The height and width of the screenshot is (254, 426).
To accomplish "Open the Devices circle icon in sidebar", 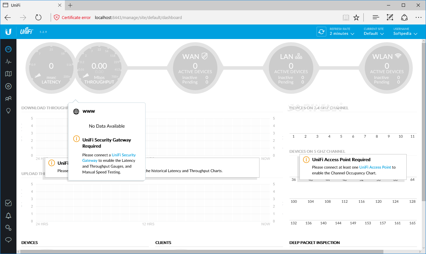I will [x=8, y=86].
